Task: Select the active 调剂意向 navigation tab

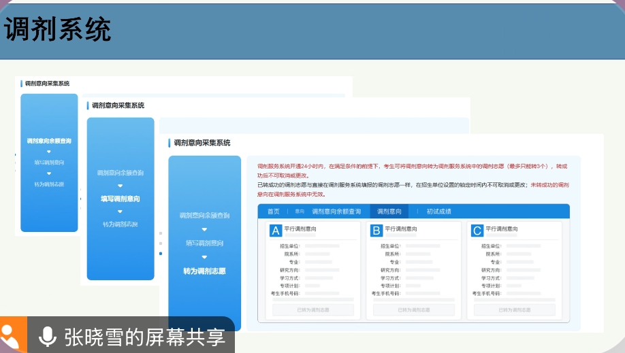Action: click(x=389, y=212)
